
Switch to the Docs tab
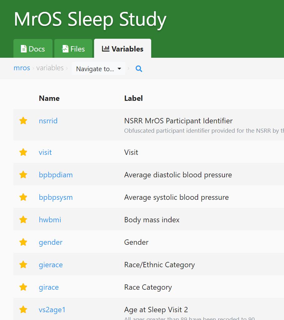[33, 49]
